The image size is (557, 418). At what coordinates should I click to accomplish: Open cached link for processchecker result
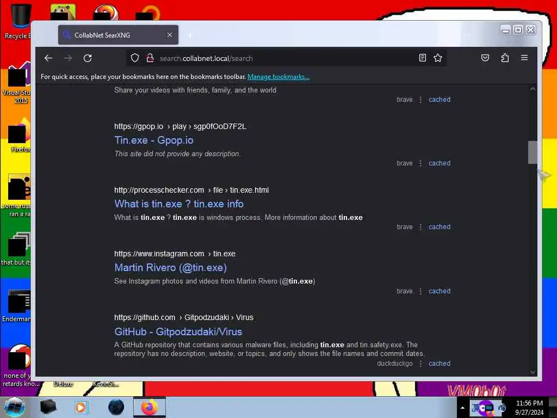440,227
